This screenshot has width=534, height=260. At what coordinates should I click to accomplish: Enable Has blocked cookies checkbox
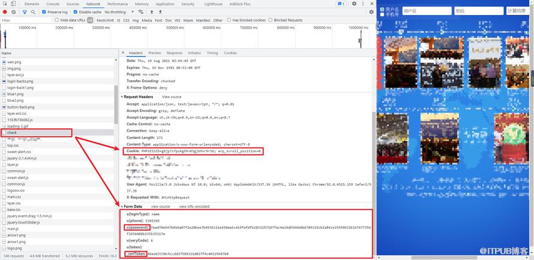click(x=229, y=20)
